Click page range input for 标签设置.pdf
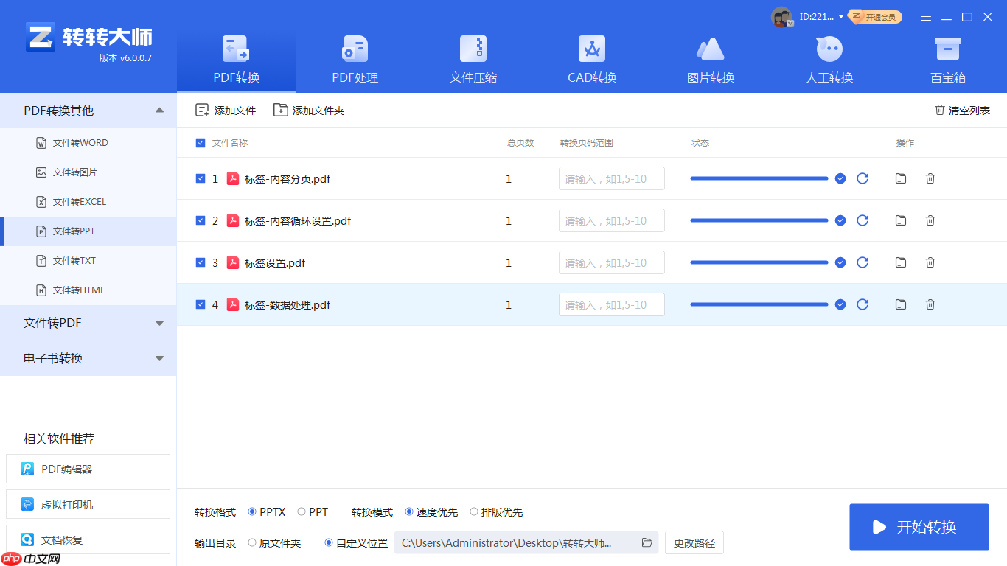The width and height of the screenshot is (1007, 566). (x=612, y=262)
